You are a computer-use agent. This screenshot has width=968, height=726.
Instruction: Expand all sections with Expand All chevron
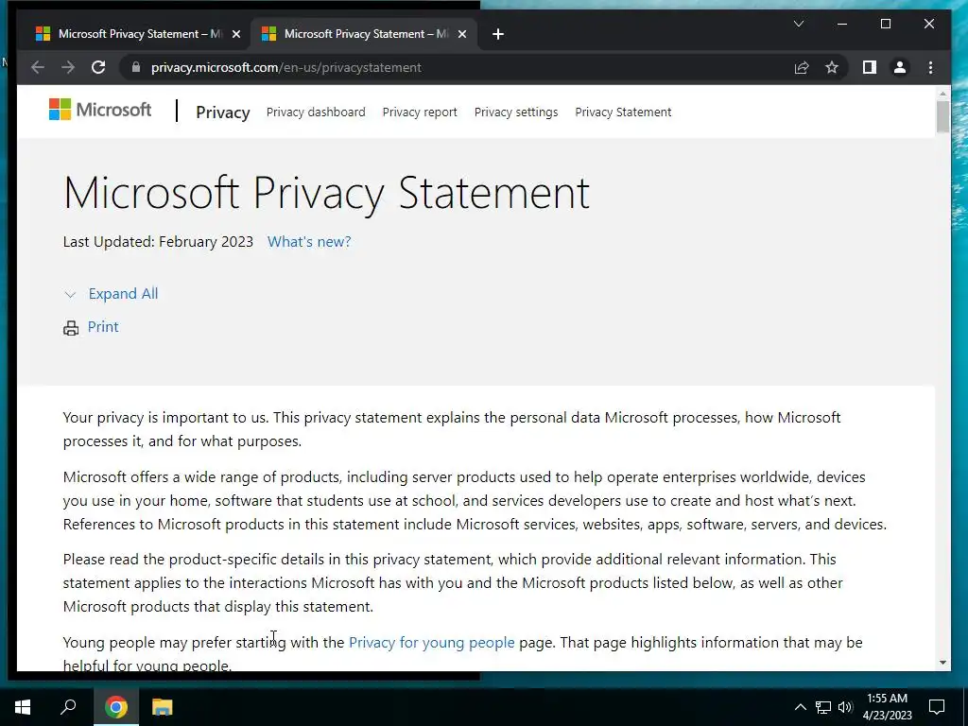(x=70, y=295)
